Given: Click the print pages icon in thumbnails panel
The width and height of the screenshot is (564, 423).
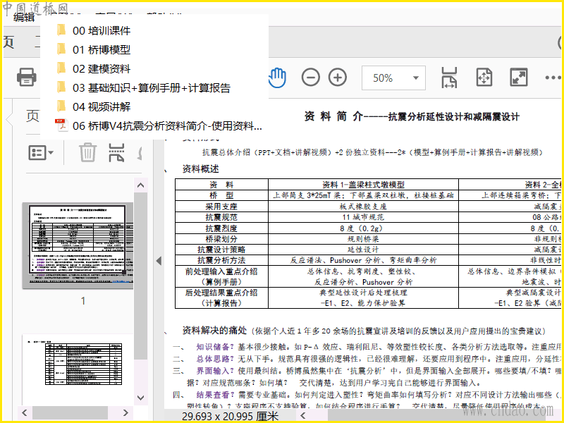Looking at the screenshot, I should (x=116, y=152).
